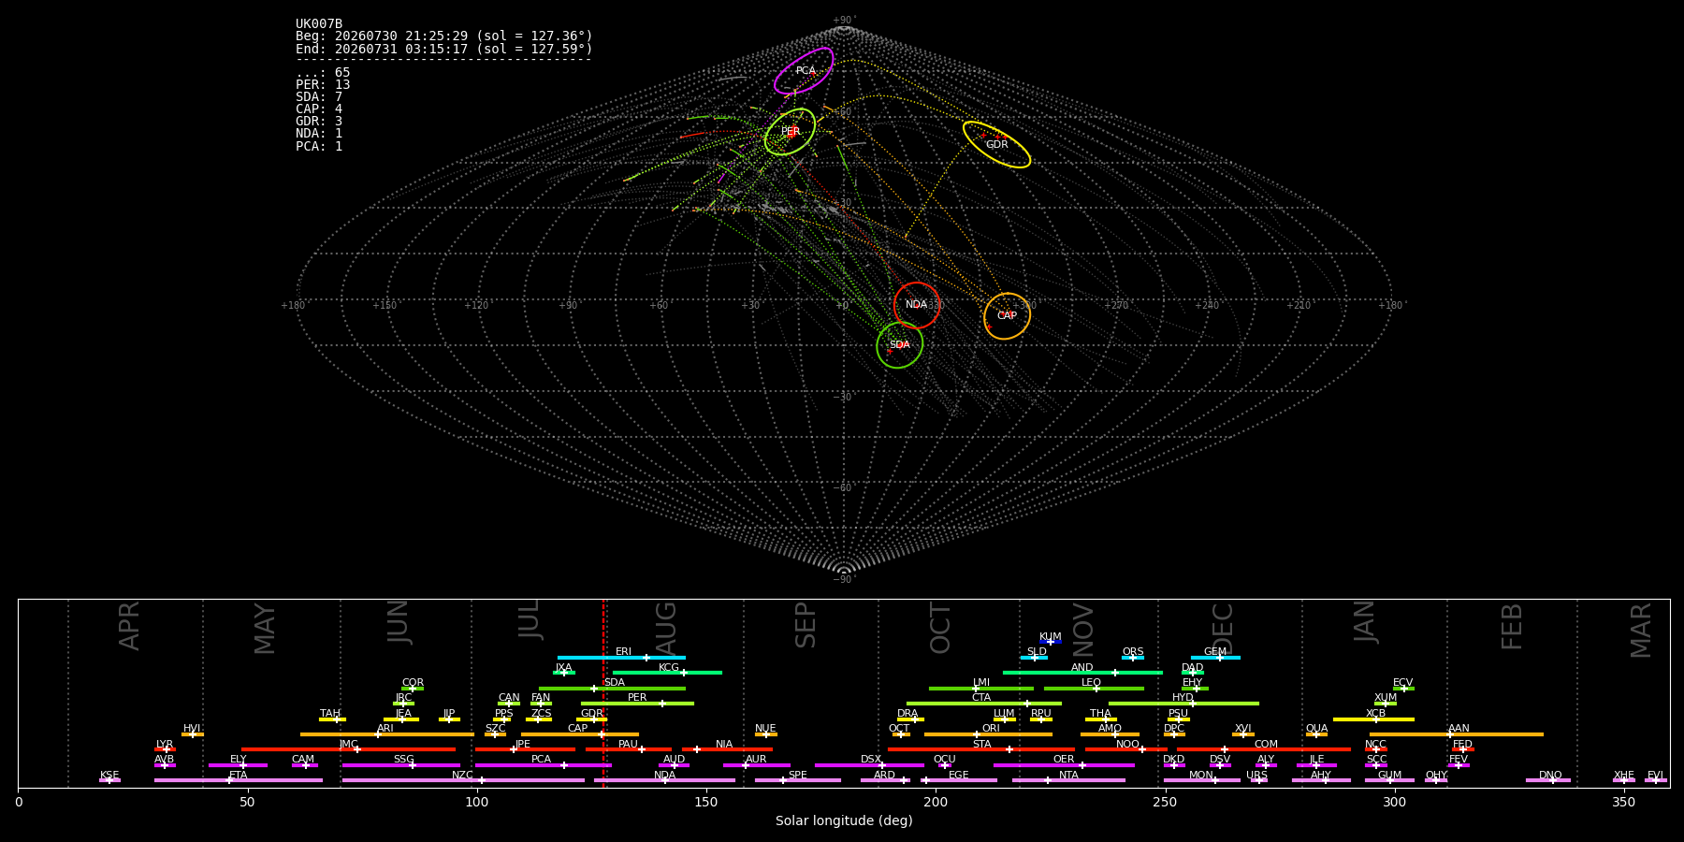This screenshot has width=1684, height=842.
Task: Click the '+90°' label at map top
Action: coord(844,21)
